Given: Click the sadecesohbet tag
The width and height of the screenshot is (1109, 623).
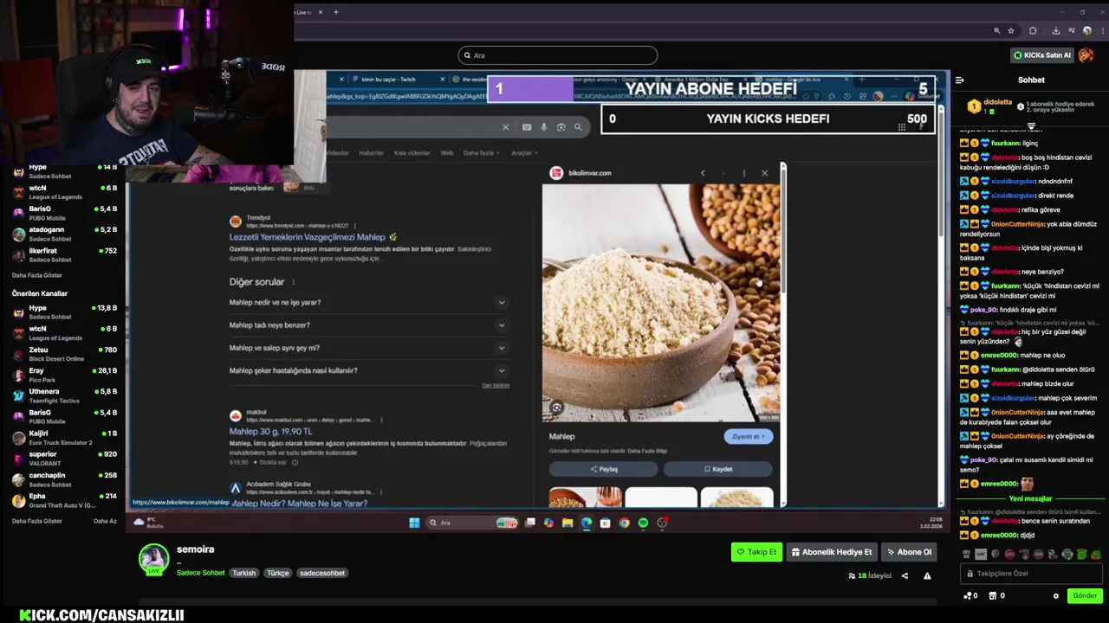Looking at the screenshot, I should tap(322, 573).
